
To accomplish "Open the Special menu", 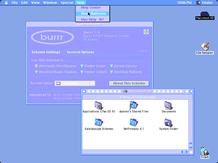I will (x=67, y=3).
